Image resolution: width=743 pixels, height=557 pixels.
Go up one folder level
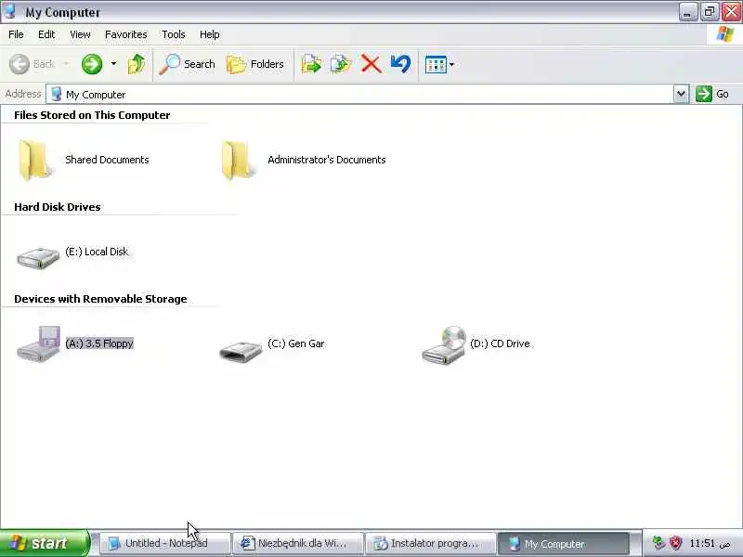(x=137, y=64)
